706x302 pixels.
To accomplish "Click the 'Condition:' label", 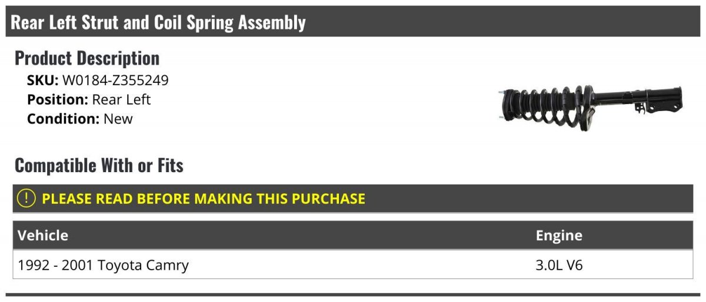I will (63, 119).
